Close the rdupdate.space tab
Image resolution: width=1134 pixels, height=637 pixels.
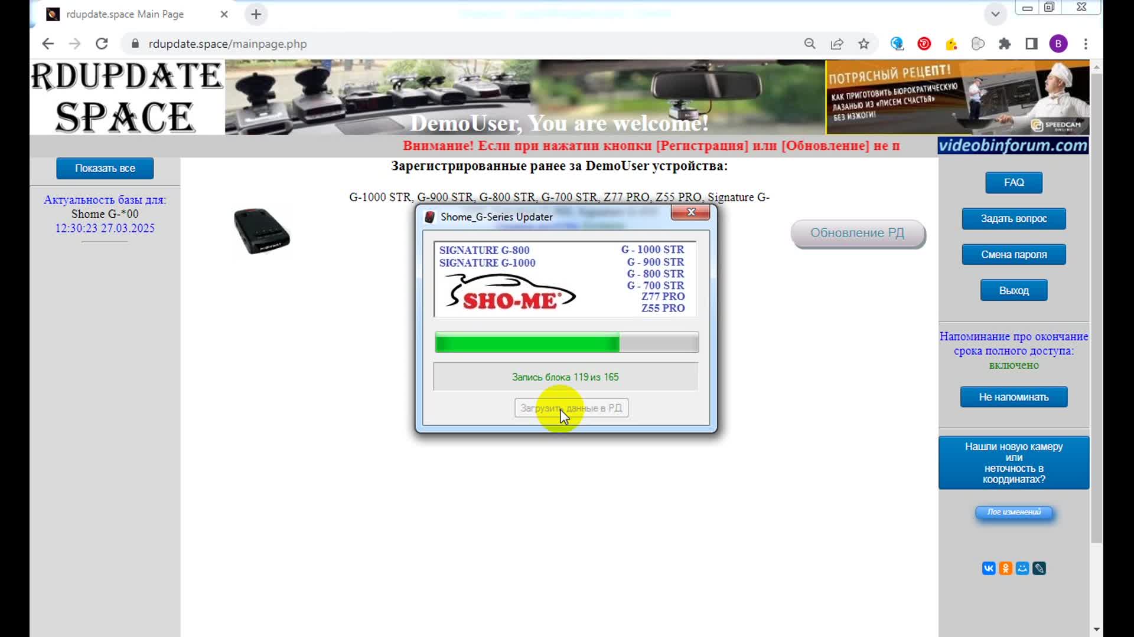[224, 14]
